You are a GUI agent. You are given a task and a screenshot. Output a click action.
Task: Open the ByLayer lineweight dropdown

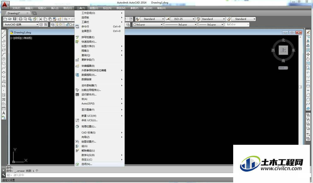[211, 24]
